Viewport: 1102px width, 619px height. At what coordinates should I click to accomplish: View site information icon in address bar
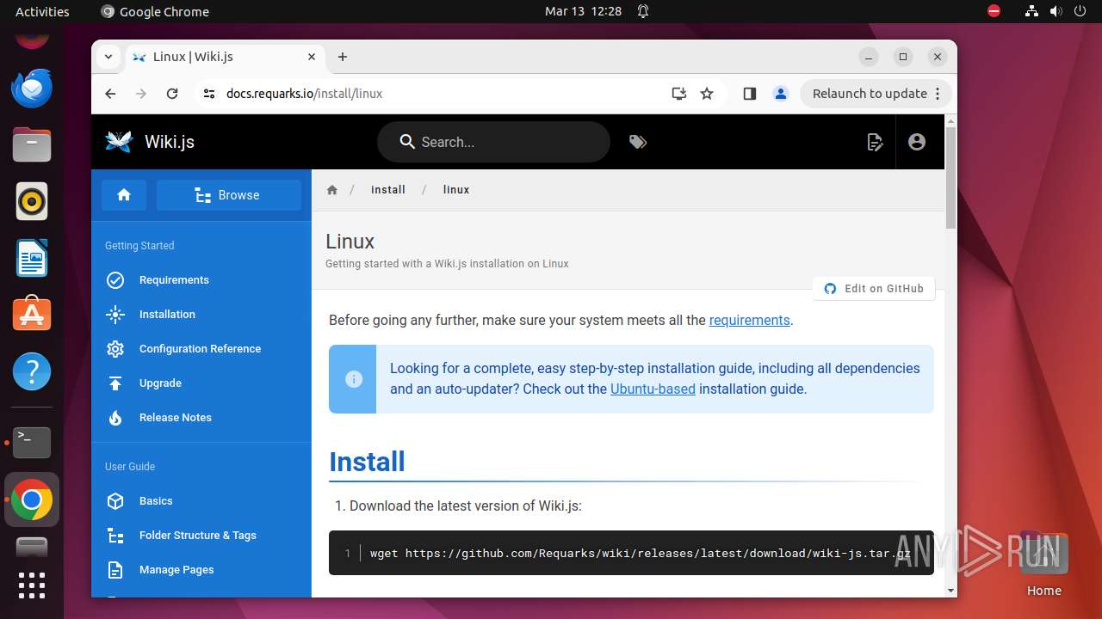click(x=208, y=94)
